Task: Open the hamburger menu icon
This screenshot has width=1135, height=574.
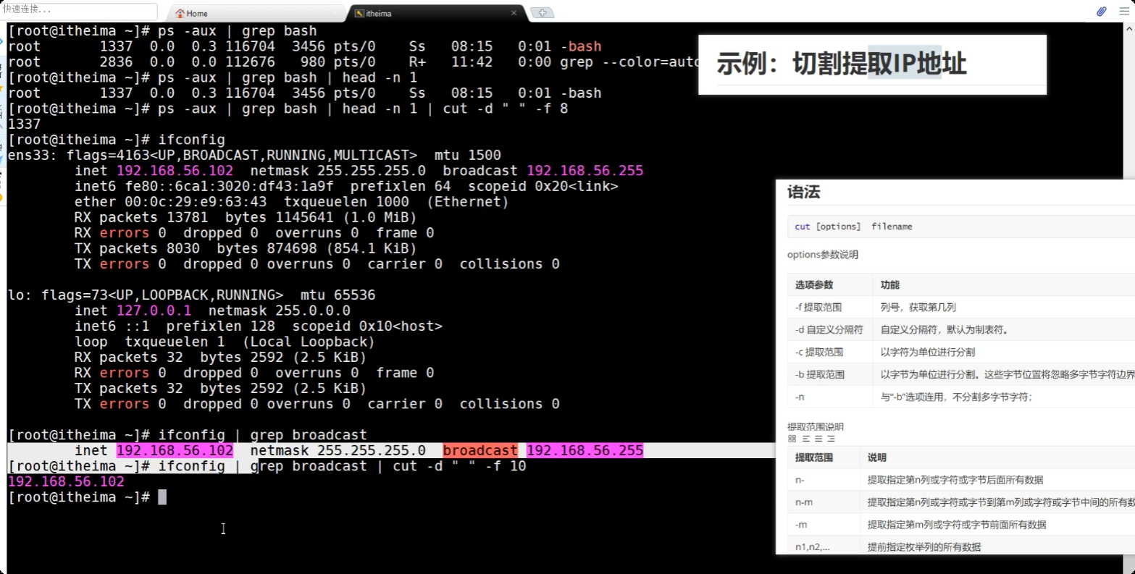Action: [1124, 12]
